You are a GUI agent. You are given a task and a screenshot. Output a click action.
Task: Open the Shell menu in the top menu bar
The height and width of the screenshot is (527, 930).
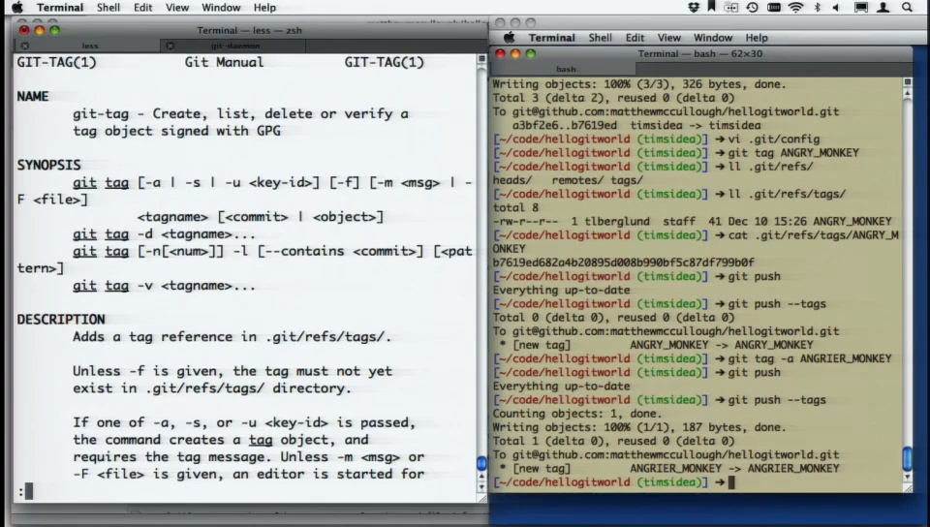[108, 8]
